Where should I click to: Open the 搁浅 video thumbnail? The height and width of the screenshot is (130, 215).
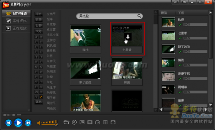(x=85, y=36)
